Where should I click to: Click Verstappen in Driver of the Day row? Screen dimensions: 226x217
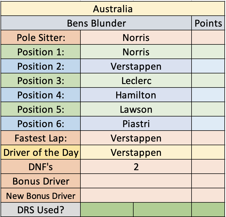pos(136,152)
